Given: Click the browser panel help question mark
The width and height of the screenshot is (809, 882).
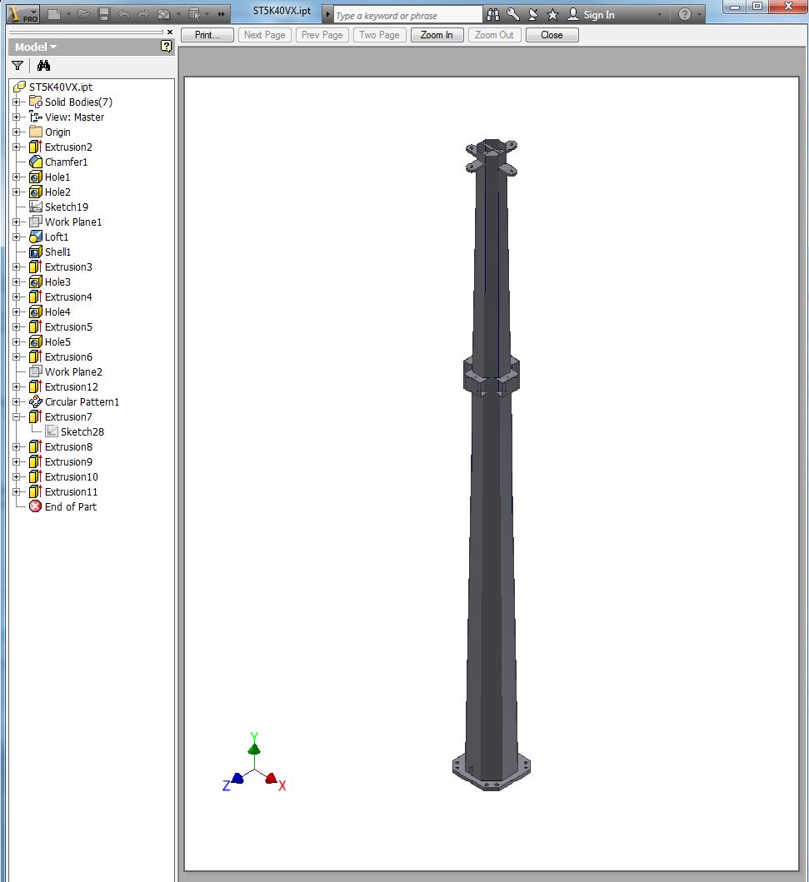Looking at the screenshot, I should pos(166,47).
